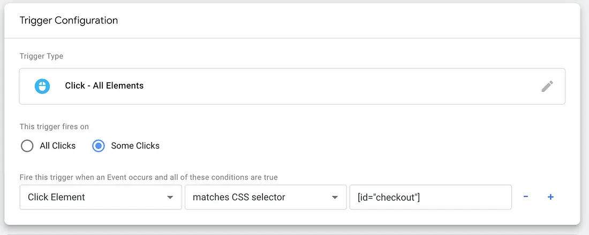Click the Trigger Configuration heading
The image size is (589, 235).
click(x=69, y=20)
